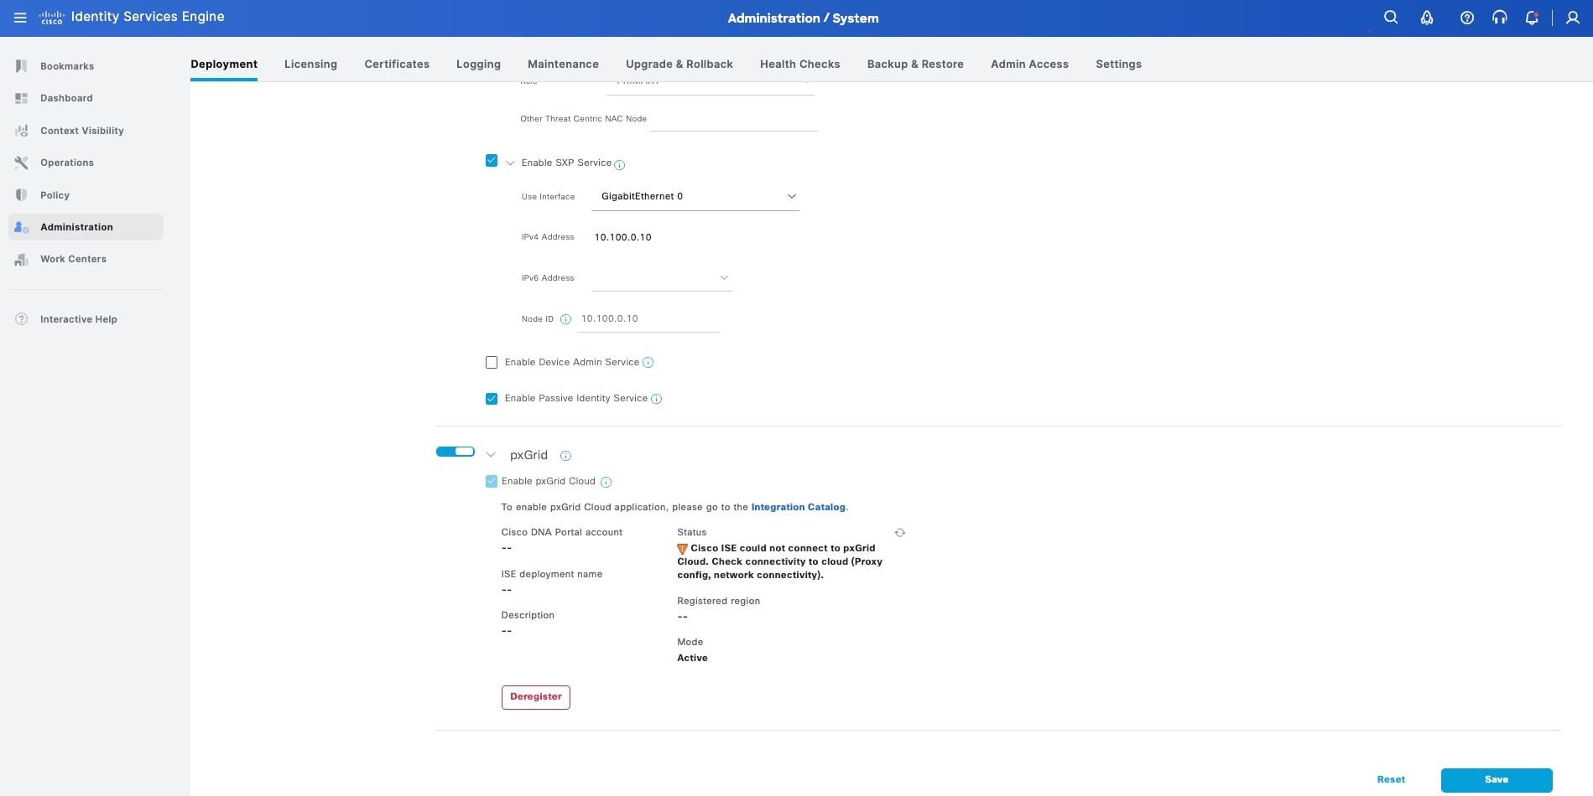Viewport: 1593px width, 796px height.
Task: Click the Bookmarks sidebar icon
Action: 22,66
